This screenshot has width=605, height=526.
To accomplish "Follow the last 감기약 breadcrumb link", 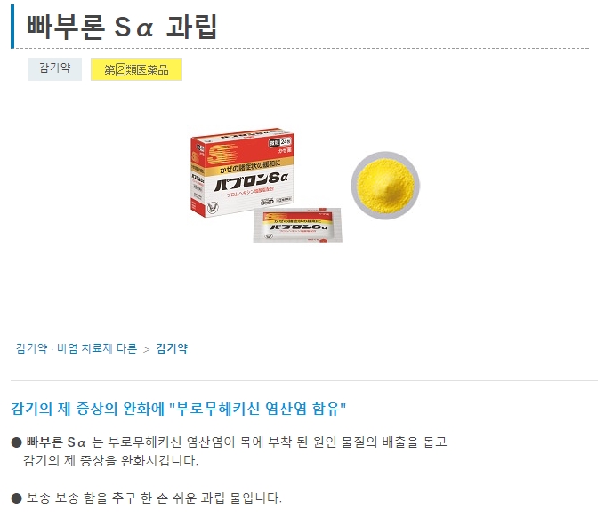I will 172,348.
